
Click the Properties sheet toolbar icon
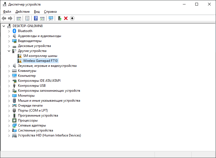coord(27,18)
